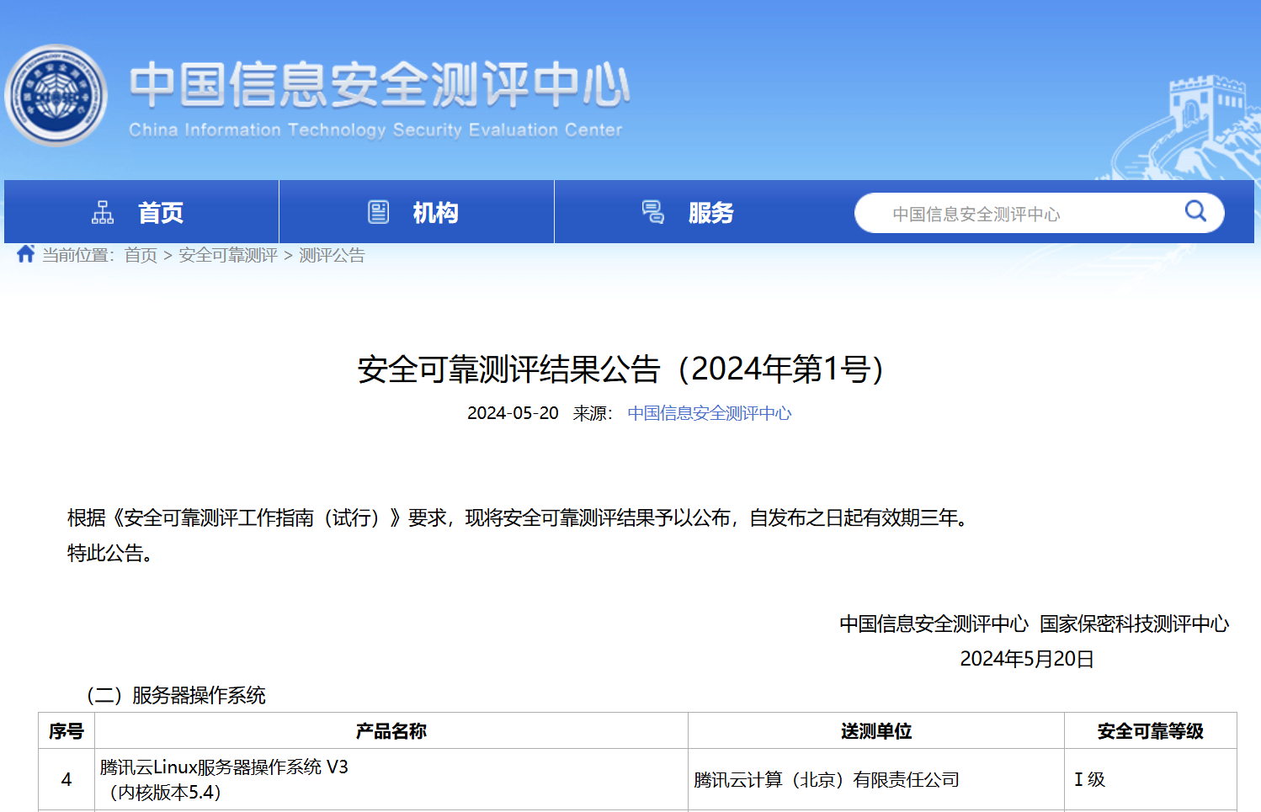Open the 安全可靠测评 breadcrumb link
Viewport: 1261px width, 812px height.
pos(228,256)
